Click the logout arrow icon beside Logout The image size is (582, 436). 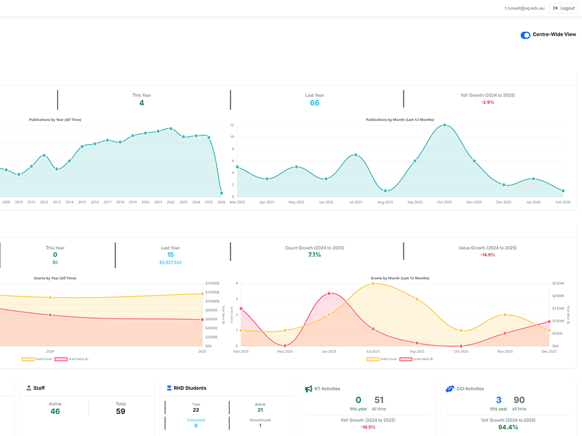tap(554, 8)
